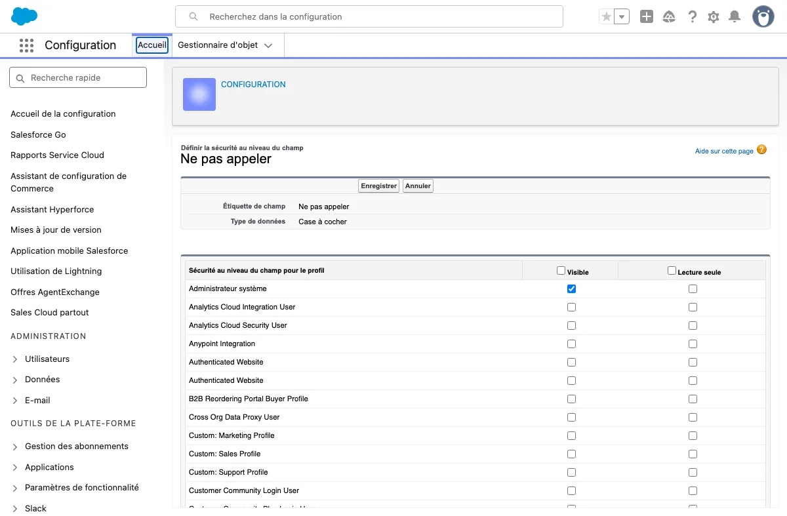Toggle the Visible header select-all checkbox
787x516 pixels.
pyautogui.click(x=561, y=270)
